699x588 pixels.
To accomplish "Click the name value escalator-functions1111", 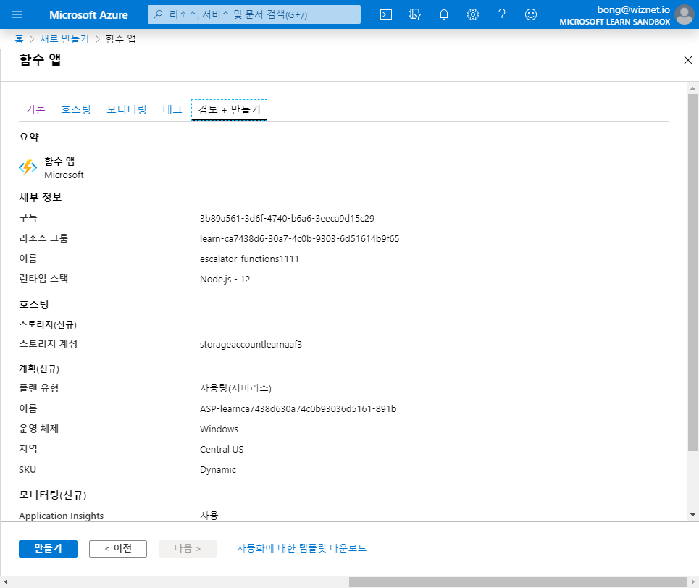I will coord(249,259).
